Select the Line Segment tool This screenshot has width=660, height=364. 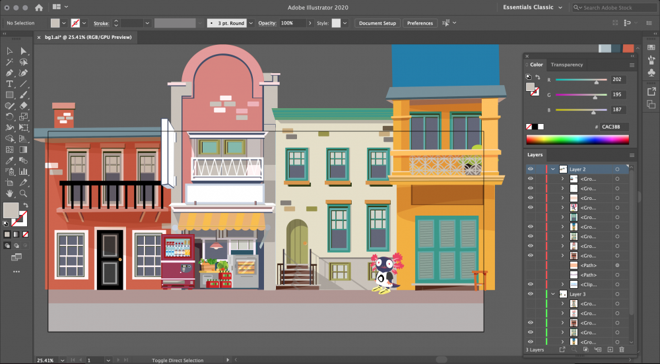click(23, 84)
